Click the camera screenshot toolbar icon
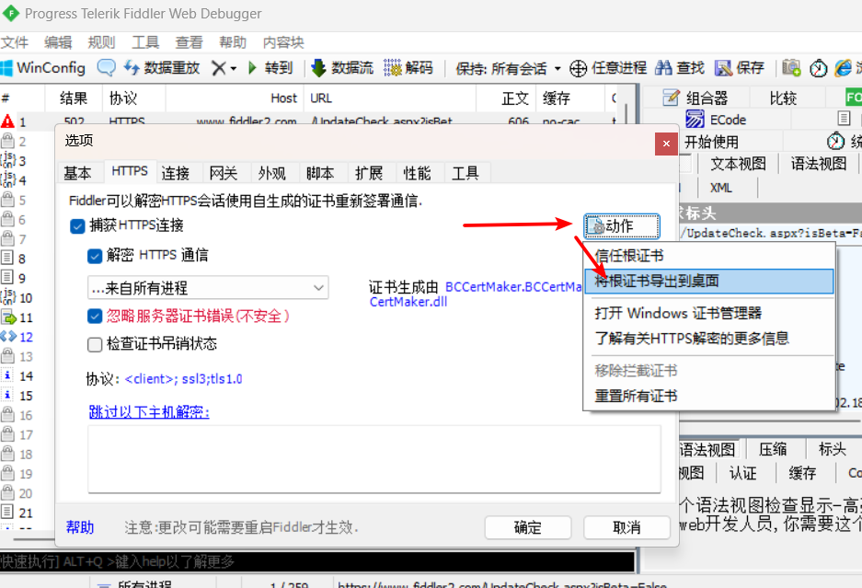The image size is (862, 588). [x=791, y=68]
